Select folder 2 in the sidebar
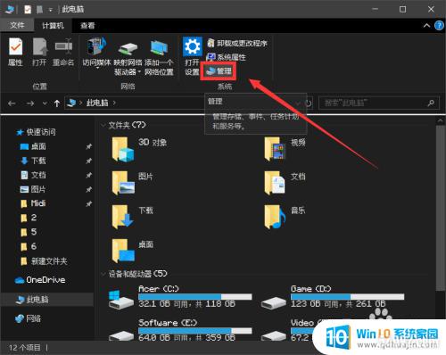Viewport: 446px width, 355px height. click(29, 218)
